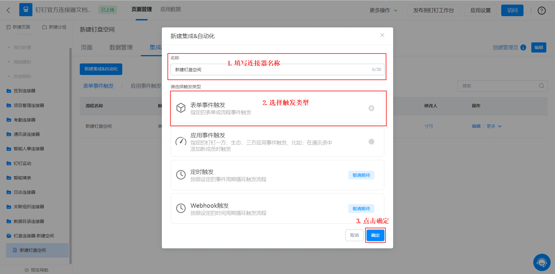Click the clock icon of 定时触发
Viewport: 555px width, 274px height.
click(x=181, y=175)
